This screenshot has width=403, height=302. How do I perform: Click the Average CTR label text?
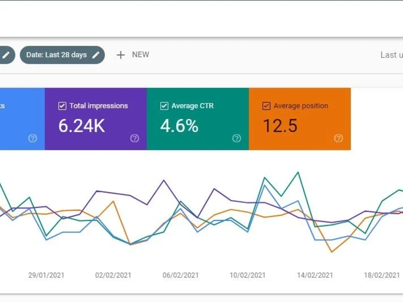tap(193, 106)
